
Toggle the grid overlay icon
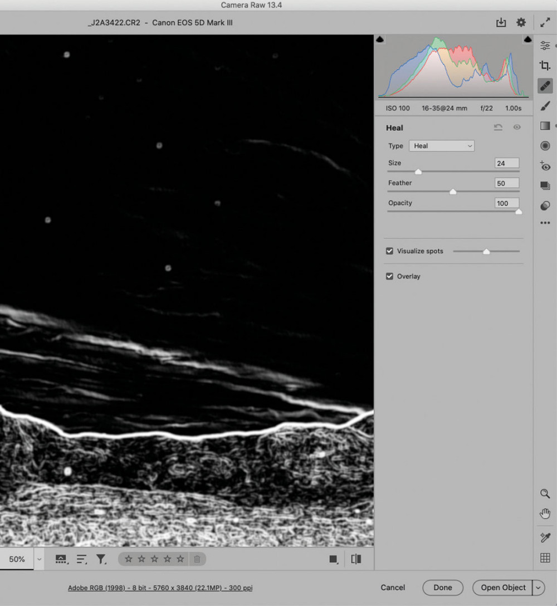545,558
